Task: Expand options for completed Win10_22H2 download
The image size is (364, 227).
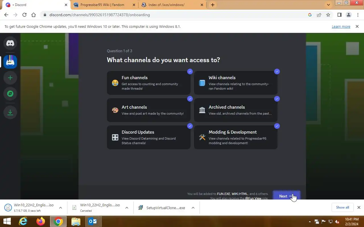Action: point(61,208)
